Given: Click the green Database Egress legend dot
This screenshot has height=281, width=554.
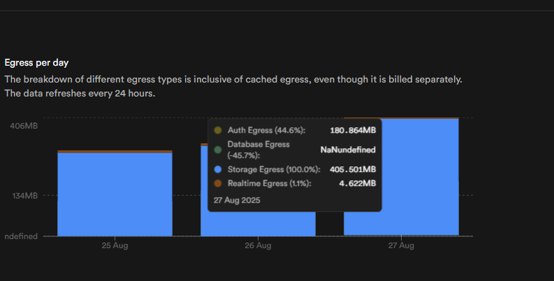Looking at the screenshot, I should [x=218, y=150].
